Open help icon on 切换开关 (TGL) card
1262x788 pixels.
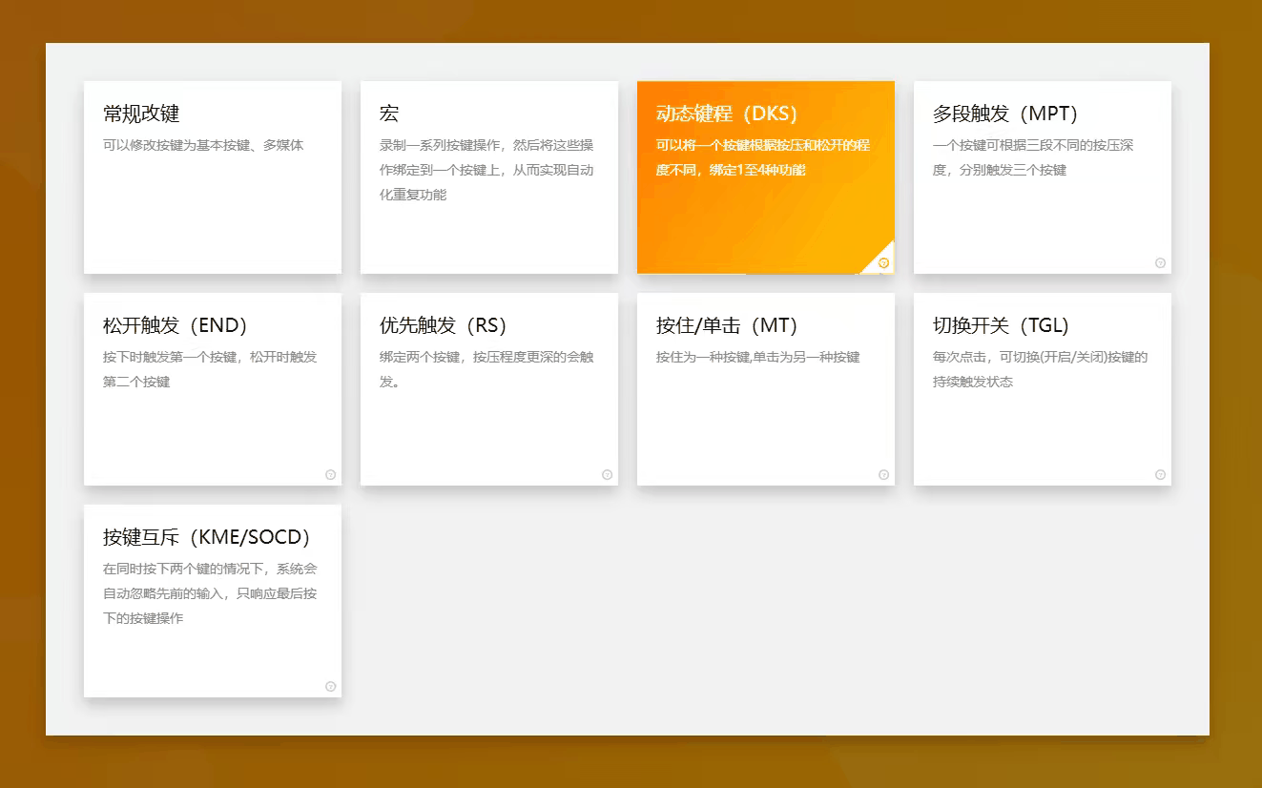1160,475
